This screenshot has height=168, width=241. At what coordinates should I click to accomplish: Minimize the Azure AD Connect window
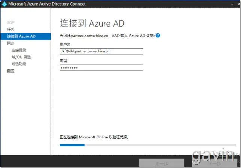(x=232, y=4)
